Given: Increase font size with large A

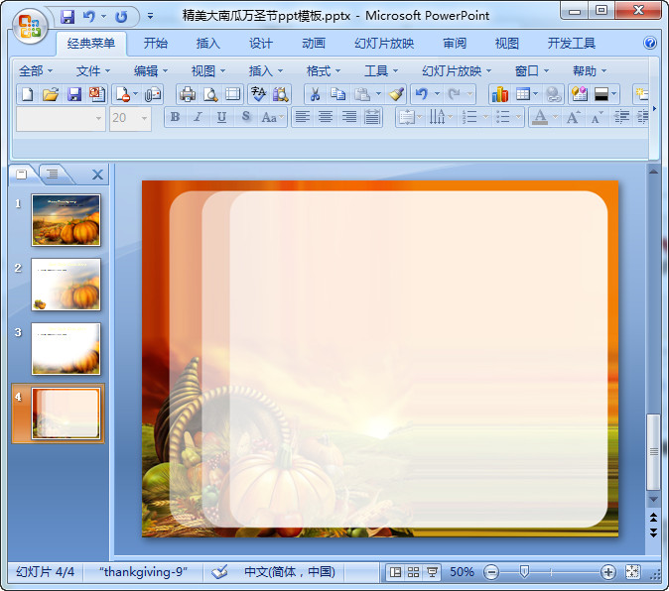Looking at the screenshot, I should click(573, 117).
